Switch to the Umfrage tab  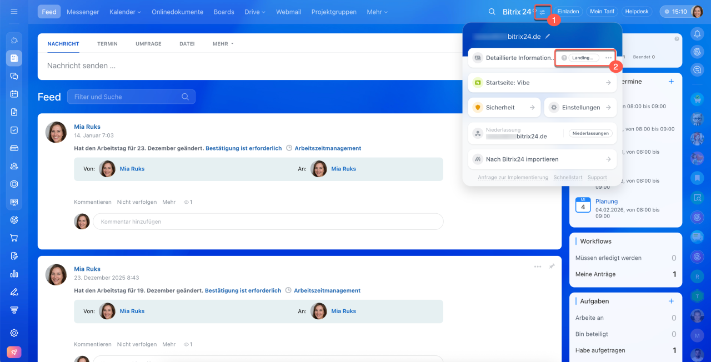pyautogui.click(x=148, y=44)
